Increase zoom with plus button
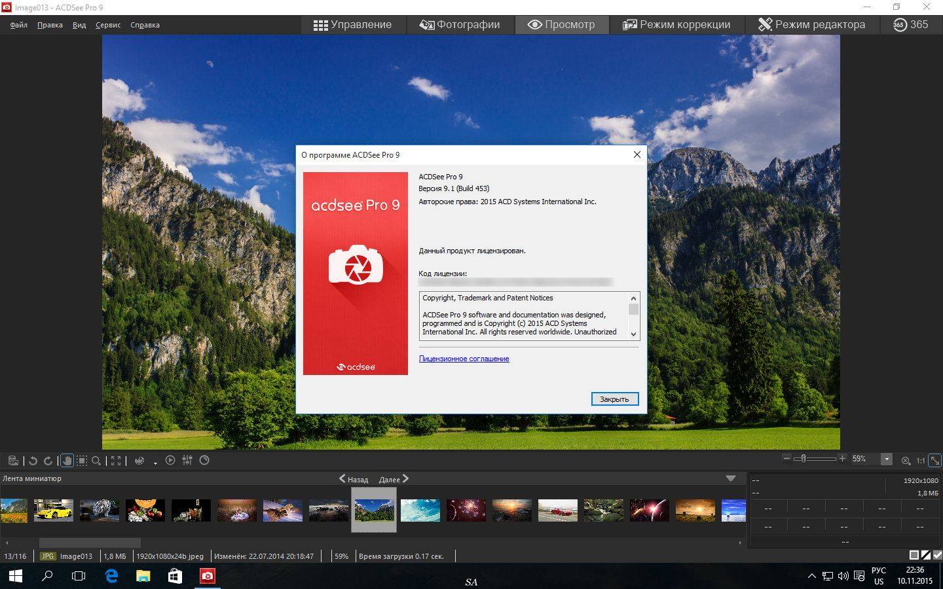The width and height of the screenshot is (943, 589). click(x=842, y=458)
